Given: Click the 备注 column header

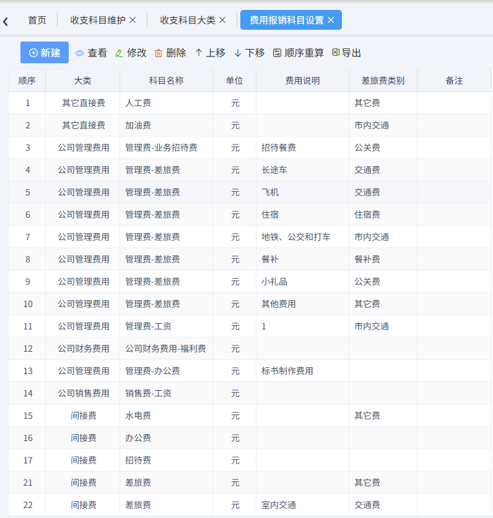Looking at the screenshot, I should tap(454, 81).
